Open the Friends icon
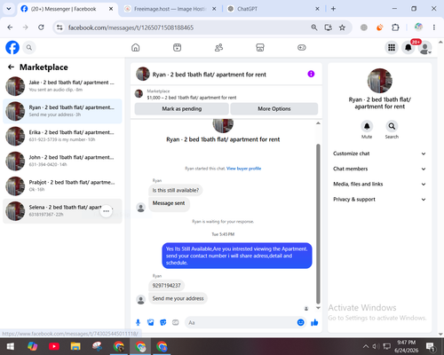 click(x=218, y=47)
